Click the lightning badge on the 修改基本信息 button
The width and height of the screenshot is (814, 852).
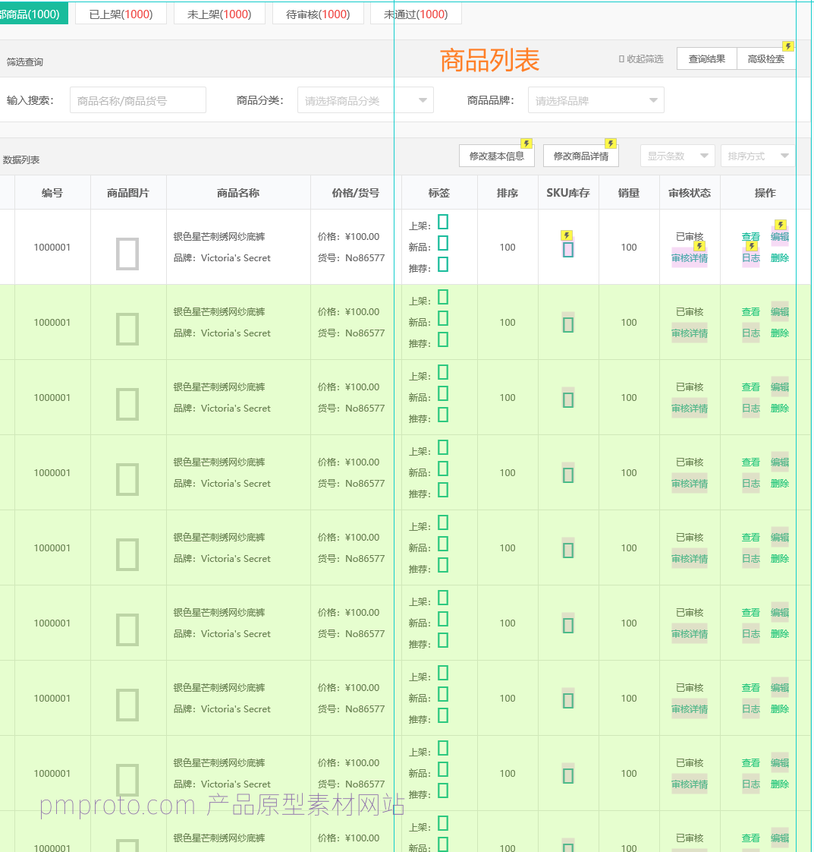pos(526,144)
